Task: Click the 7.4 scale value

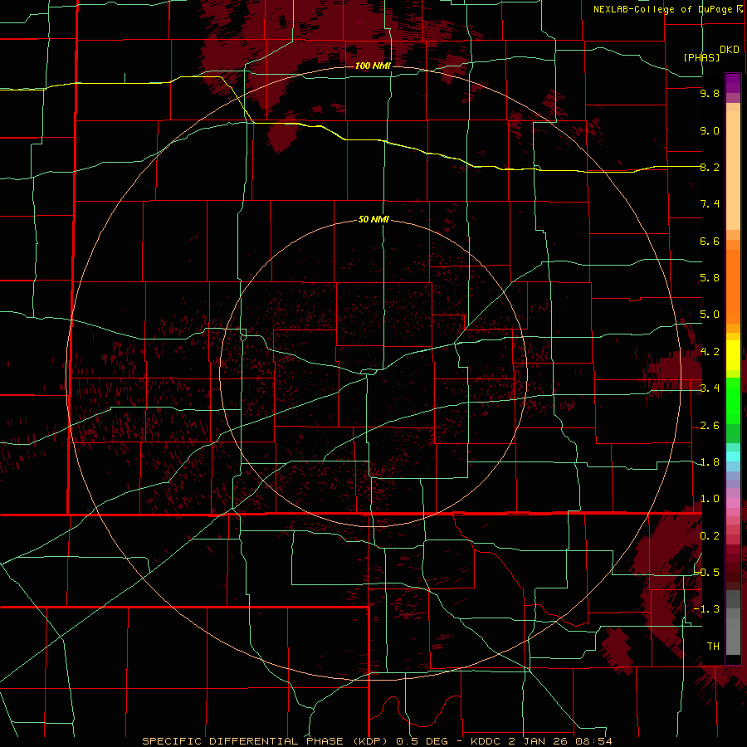Action: [710, 204]
